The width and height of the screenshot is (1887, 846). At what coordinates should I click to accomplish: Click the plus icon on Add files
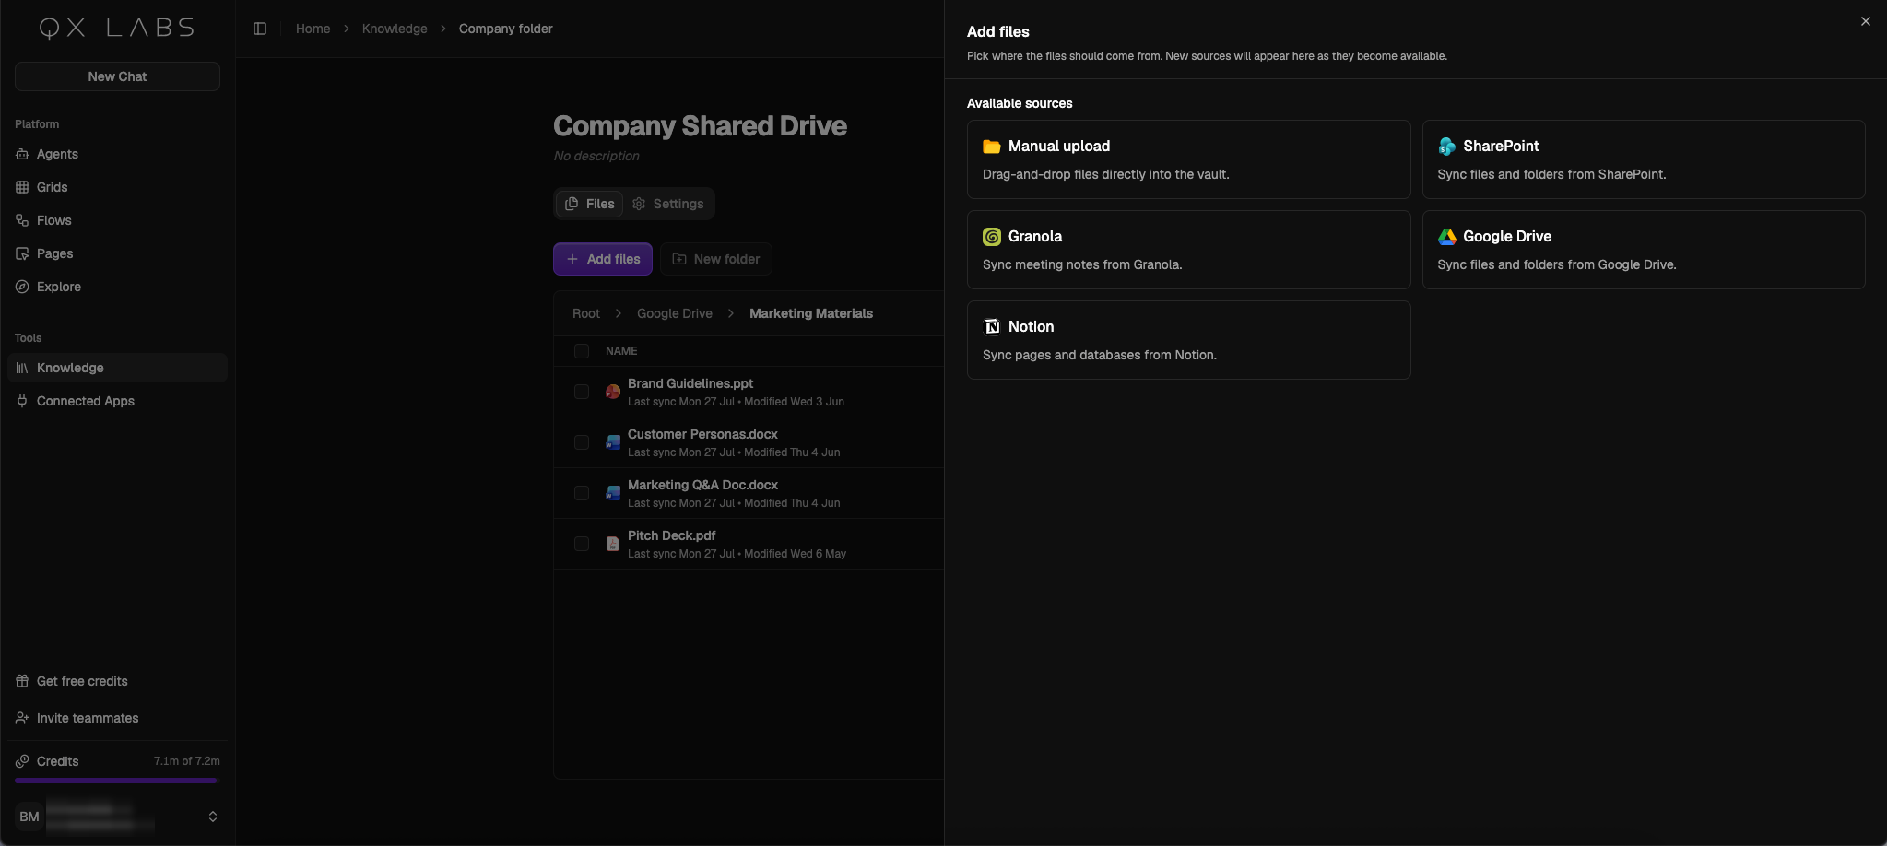(572, 259)
